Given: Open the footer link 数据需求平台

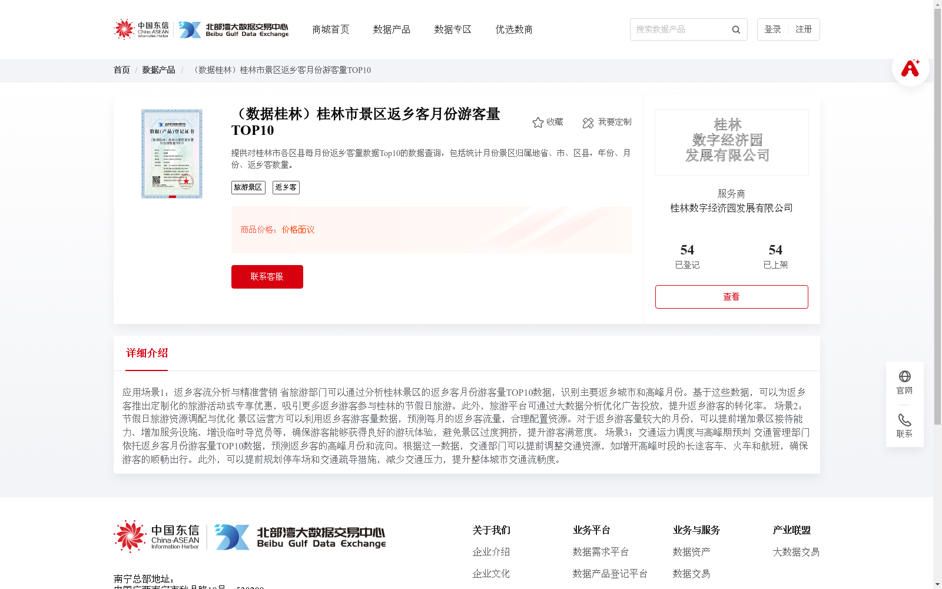Looking at the screenshot, I should coord(601,552).
